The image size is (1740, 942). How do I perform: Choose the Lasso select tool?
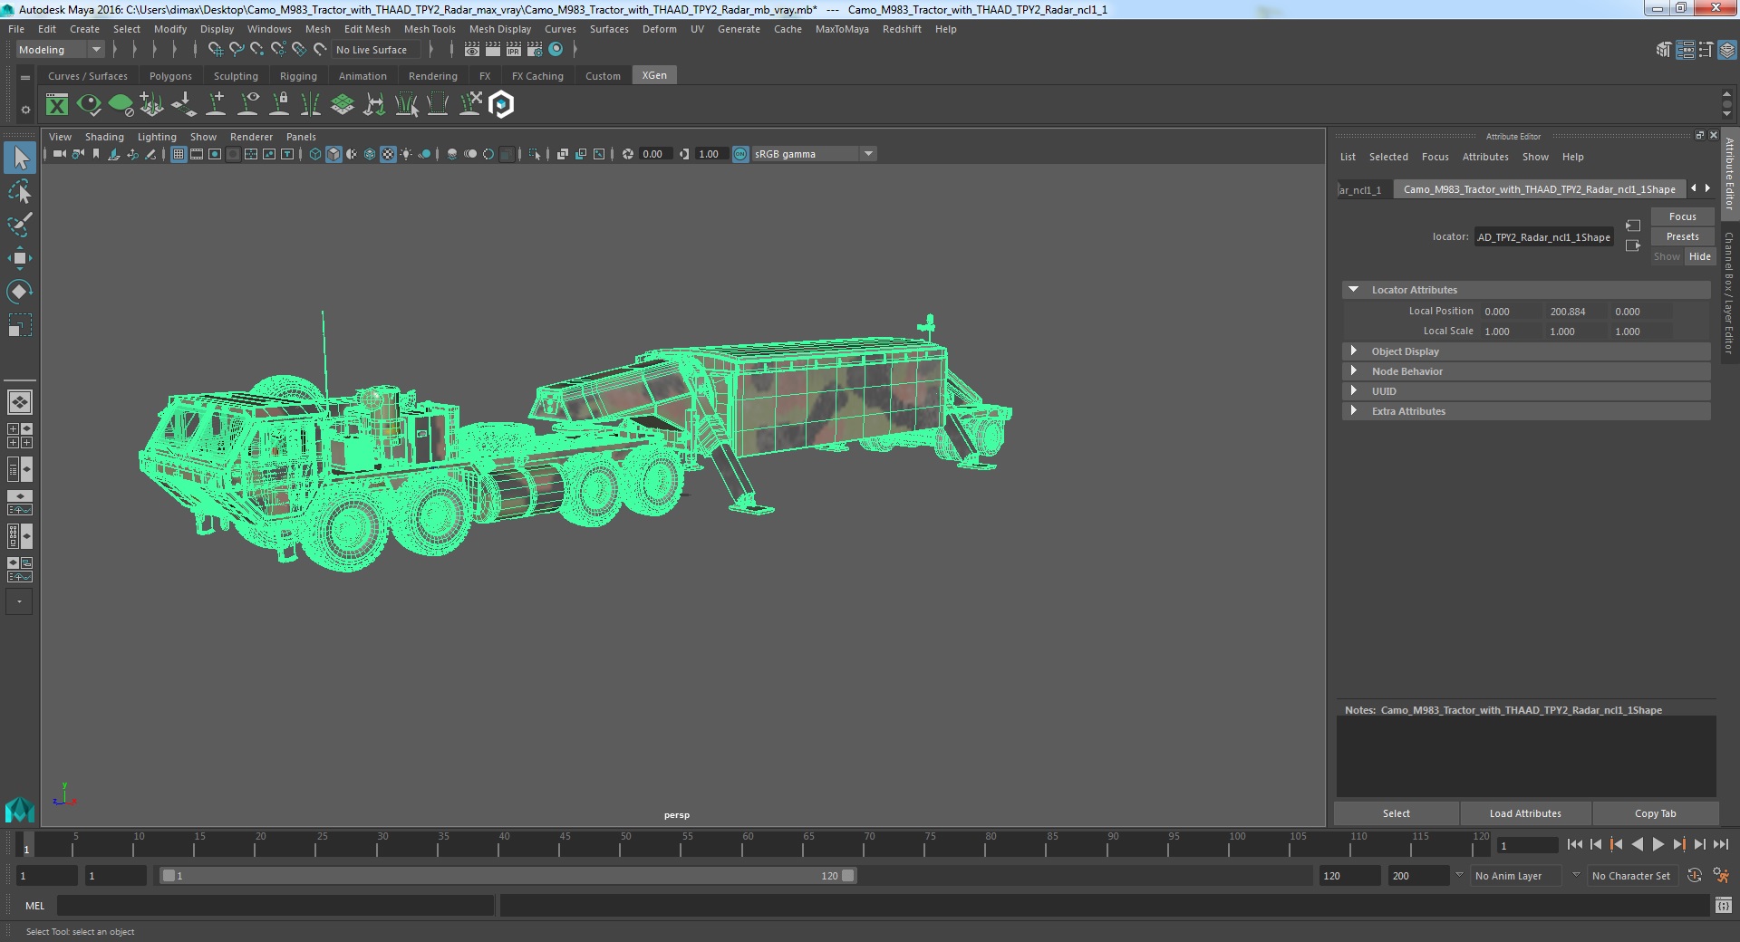click(20, 191)
